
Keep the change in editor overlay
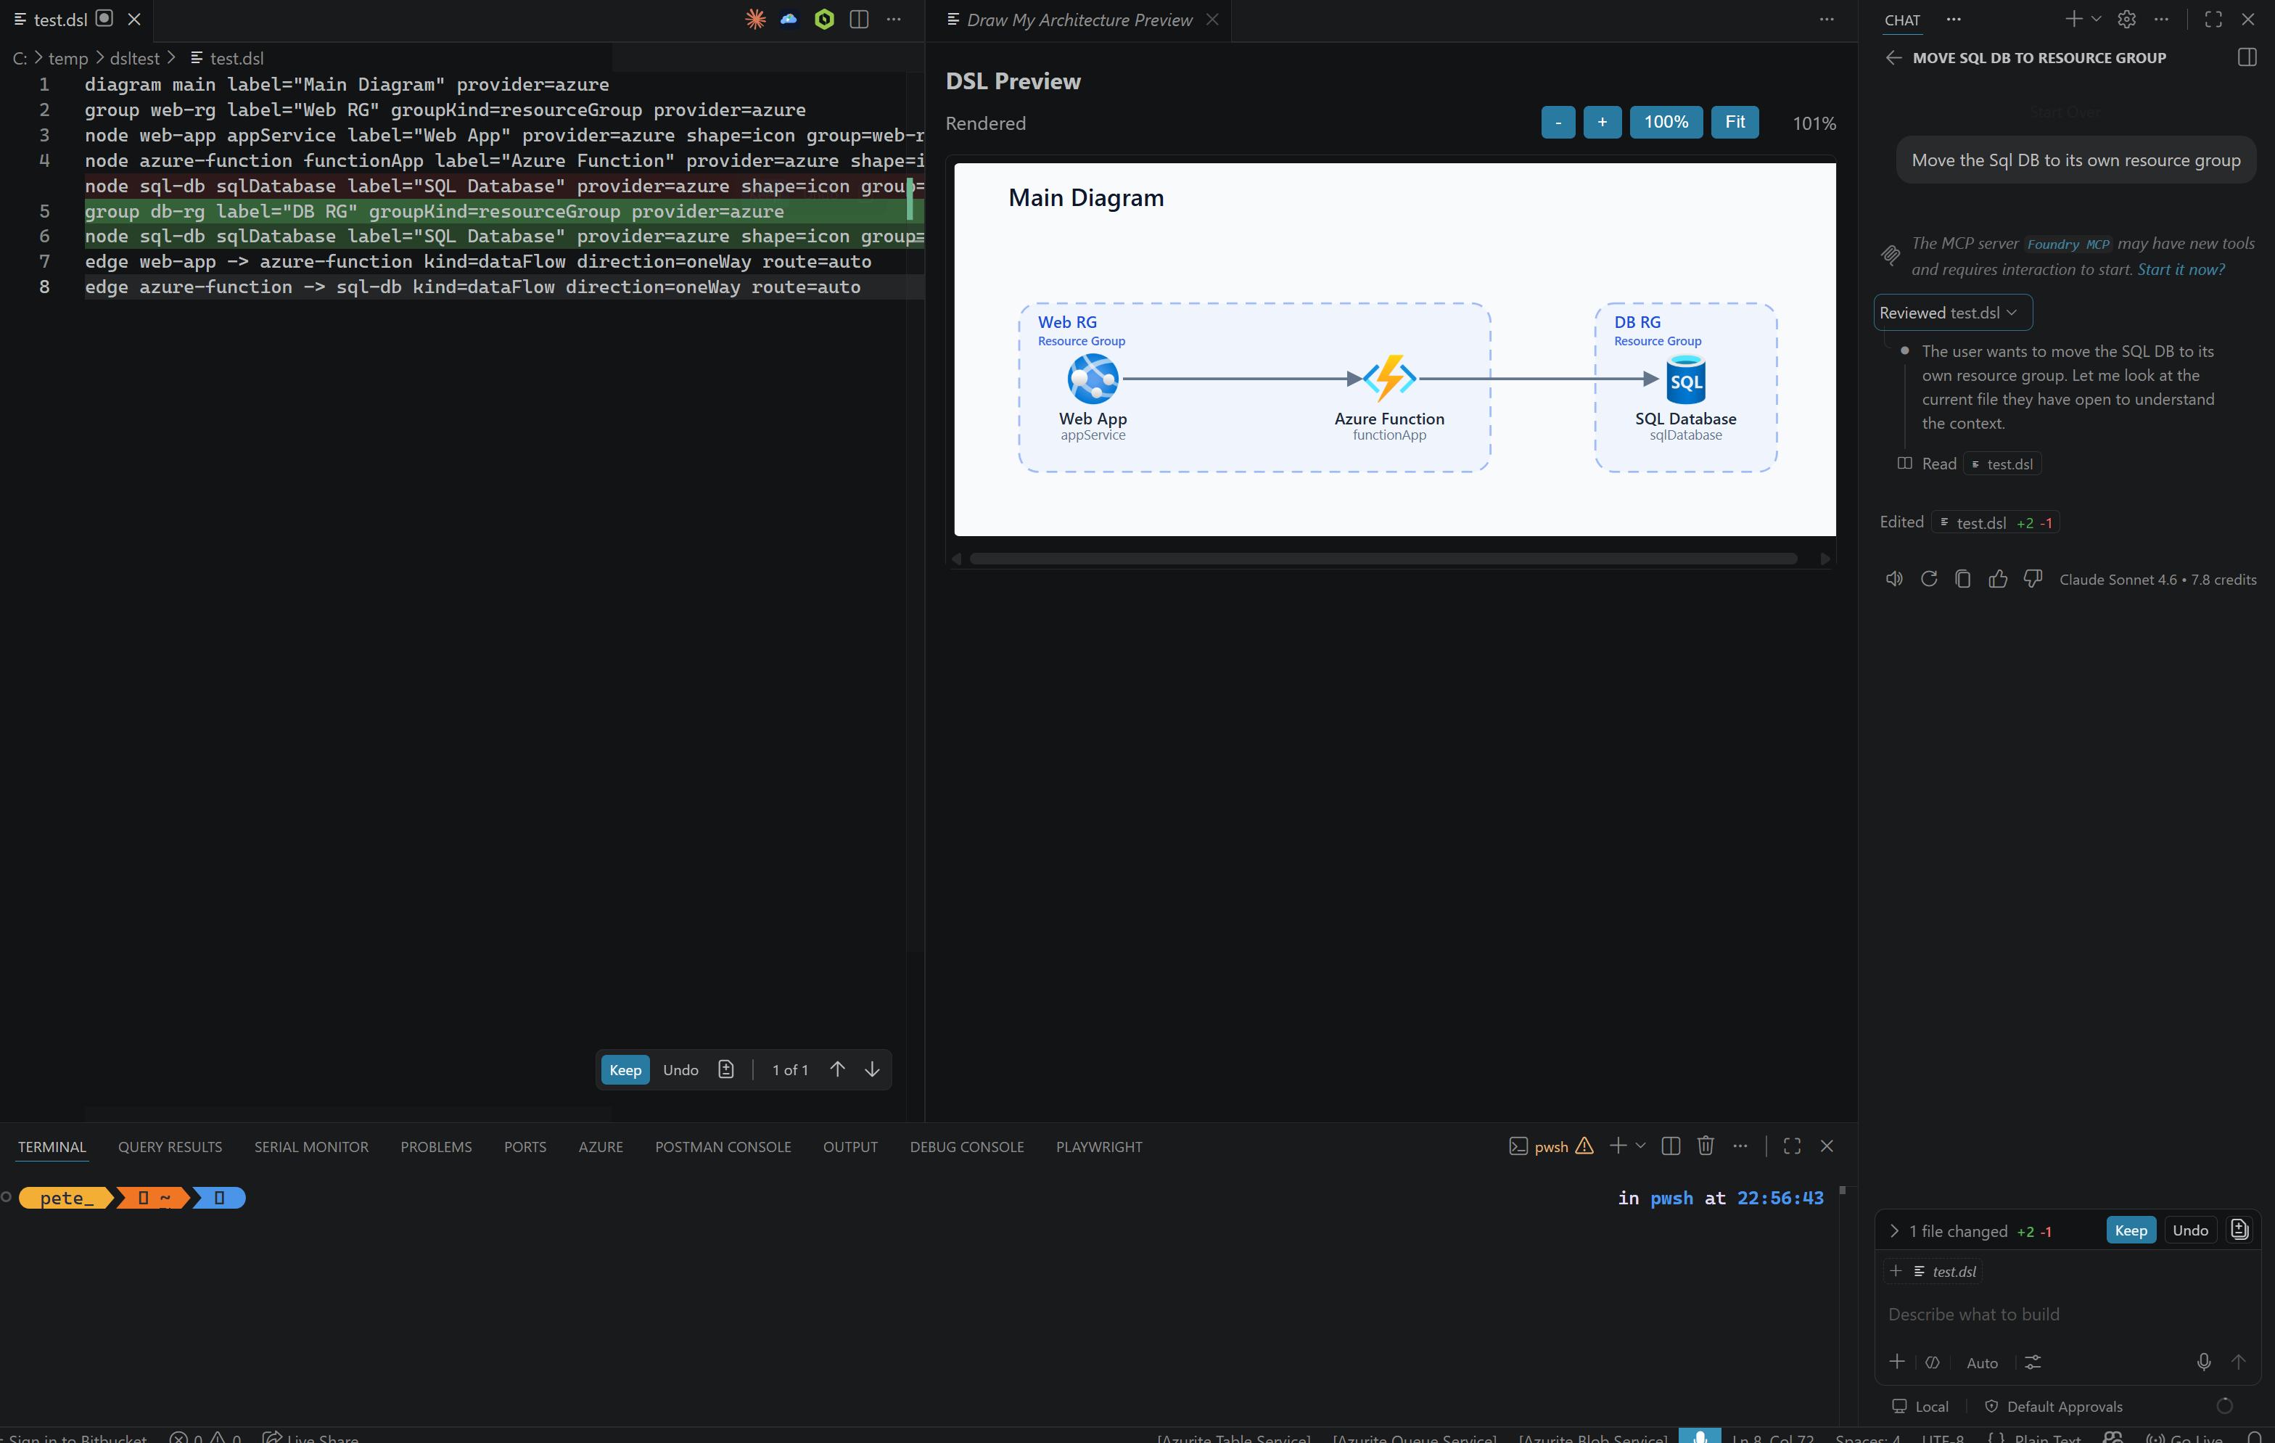click(x=625, y=1069)
